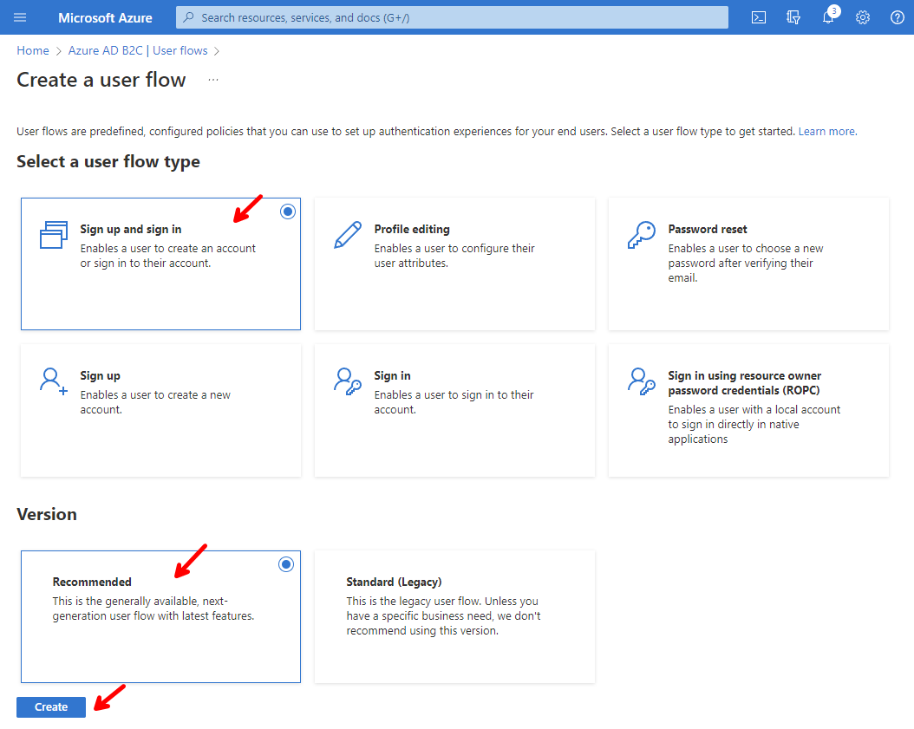Screen dimensions: 914x729
Task: Focus the search resources input field
Action: (x=452, y=17)
